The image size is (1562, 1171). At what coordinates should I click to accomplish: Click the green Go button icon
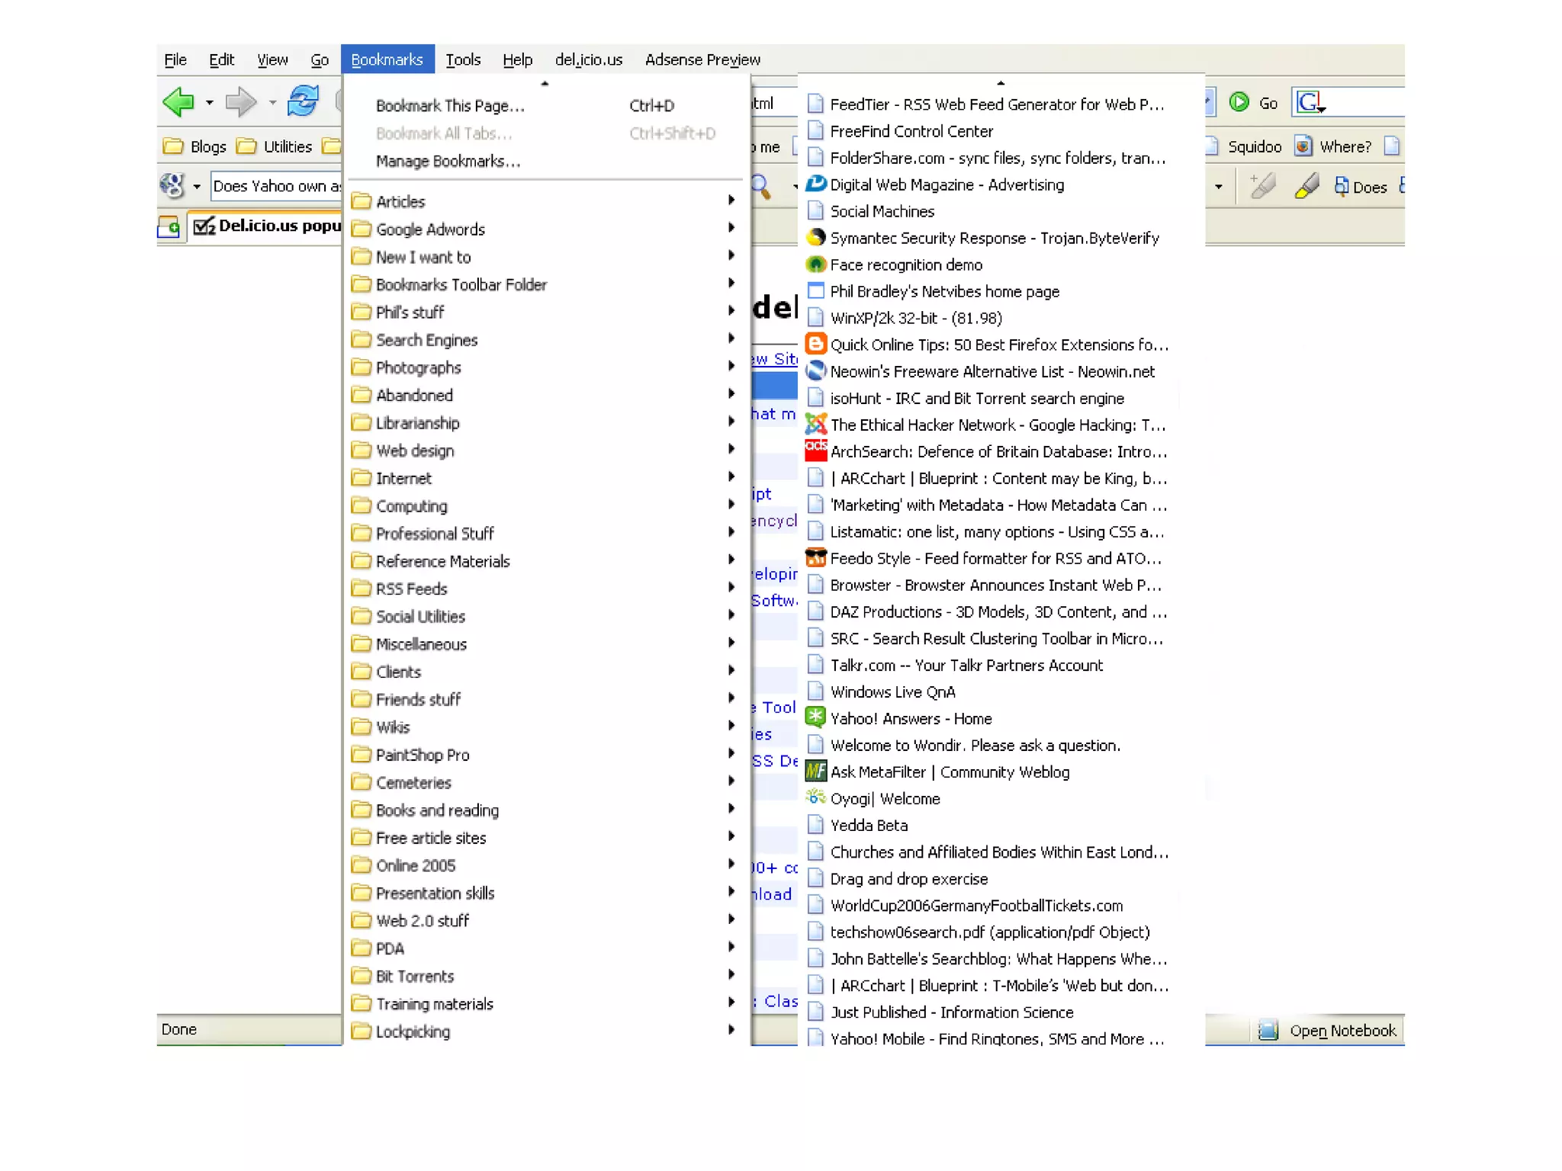[x=1239, y=102]
